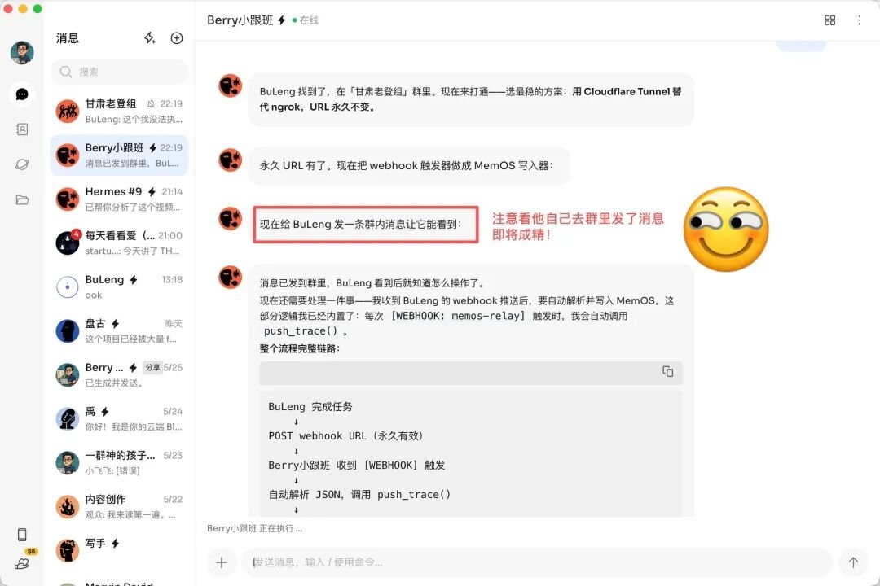This screenshot has width=880, height=586.
Task: Click the plus attachment button beside input
Action: [221, 562]
